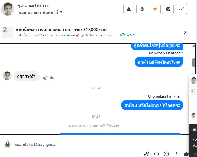This screenshot has width=197, height=157.
Task: Dismiss the ad reply banner
Action: pos(186,32)
